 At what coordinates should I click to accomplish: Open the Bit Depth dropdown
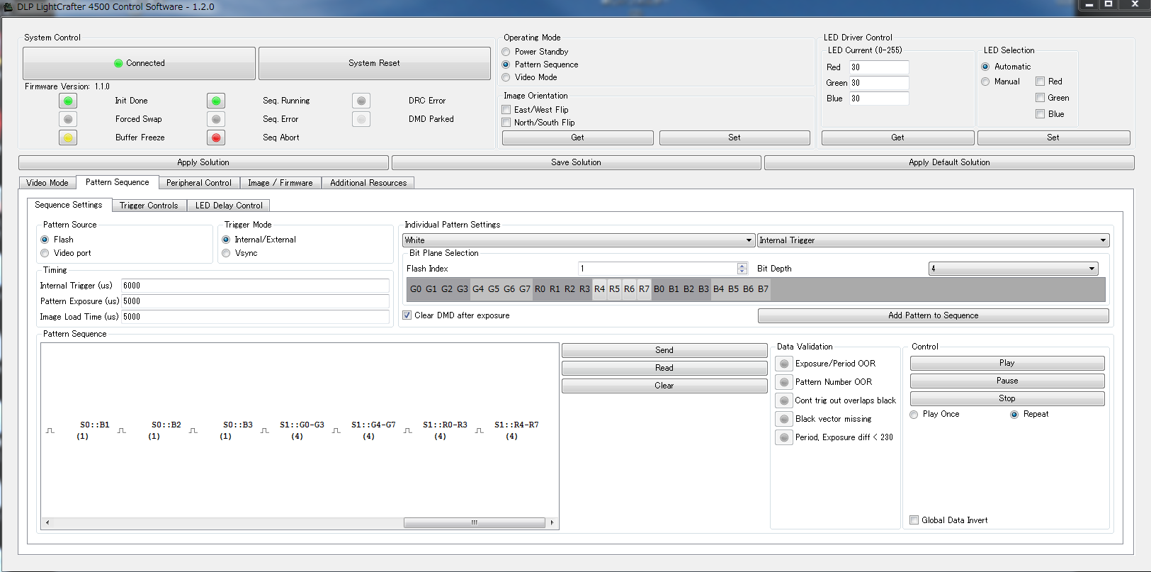(1014, 269)
